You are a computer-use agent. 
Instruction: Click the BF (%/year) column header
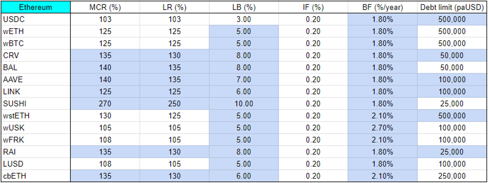[x=383, y=7]
